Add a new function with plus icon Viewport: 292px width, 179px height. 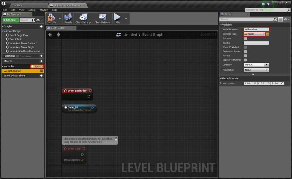[x=41, y=56]
